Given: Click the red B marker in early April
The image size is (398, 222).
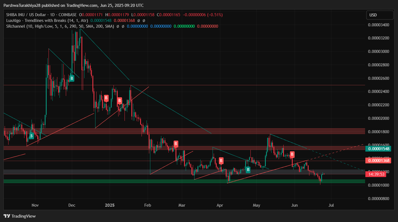Looking at the screenshot, I should pos(221,161).
